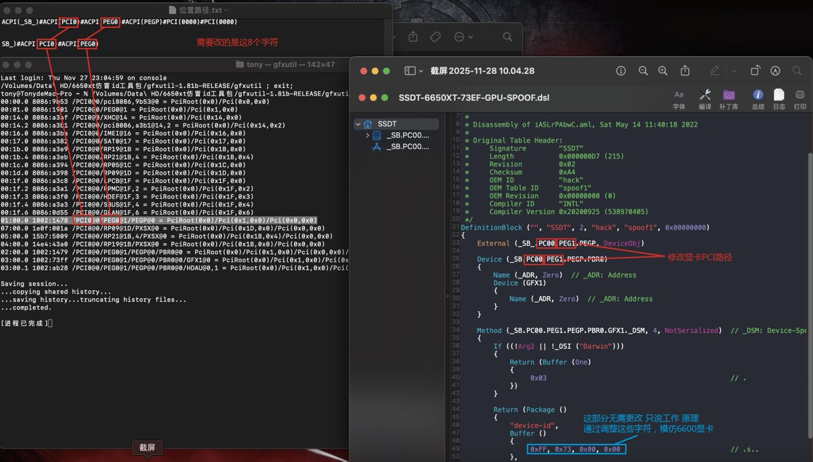Screen dimensions: 813x462
Task: Open the 位置路径.txt title dropdown chevron
Action: coord(226,10)
